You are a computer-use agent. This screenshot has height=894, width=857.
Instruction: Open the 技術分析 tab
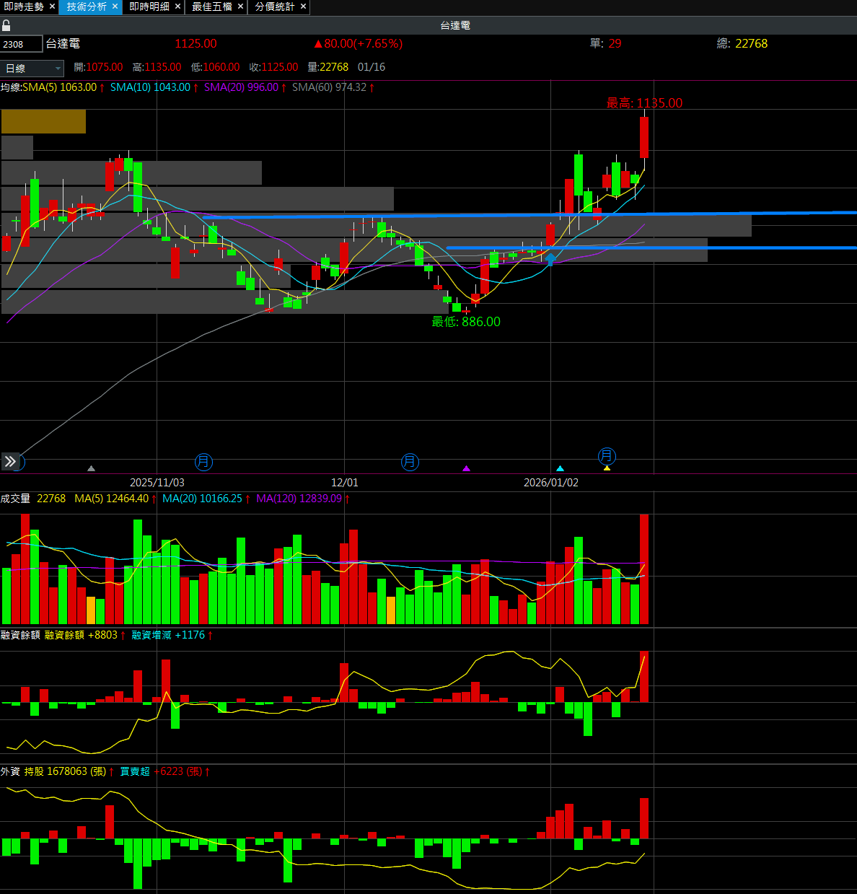(87, 6)
